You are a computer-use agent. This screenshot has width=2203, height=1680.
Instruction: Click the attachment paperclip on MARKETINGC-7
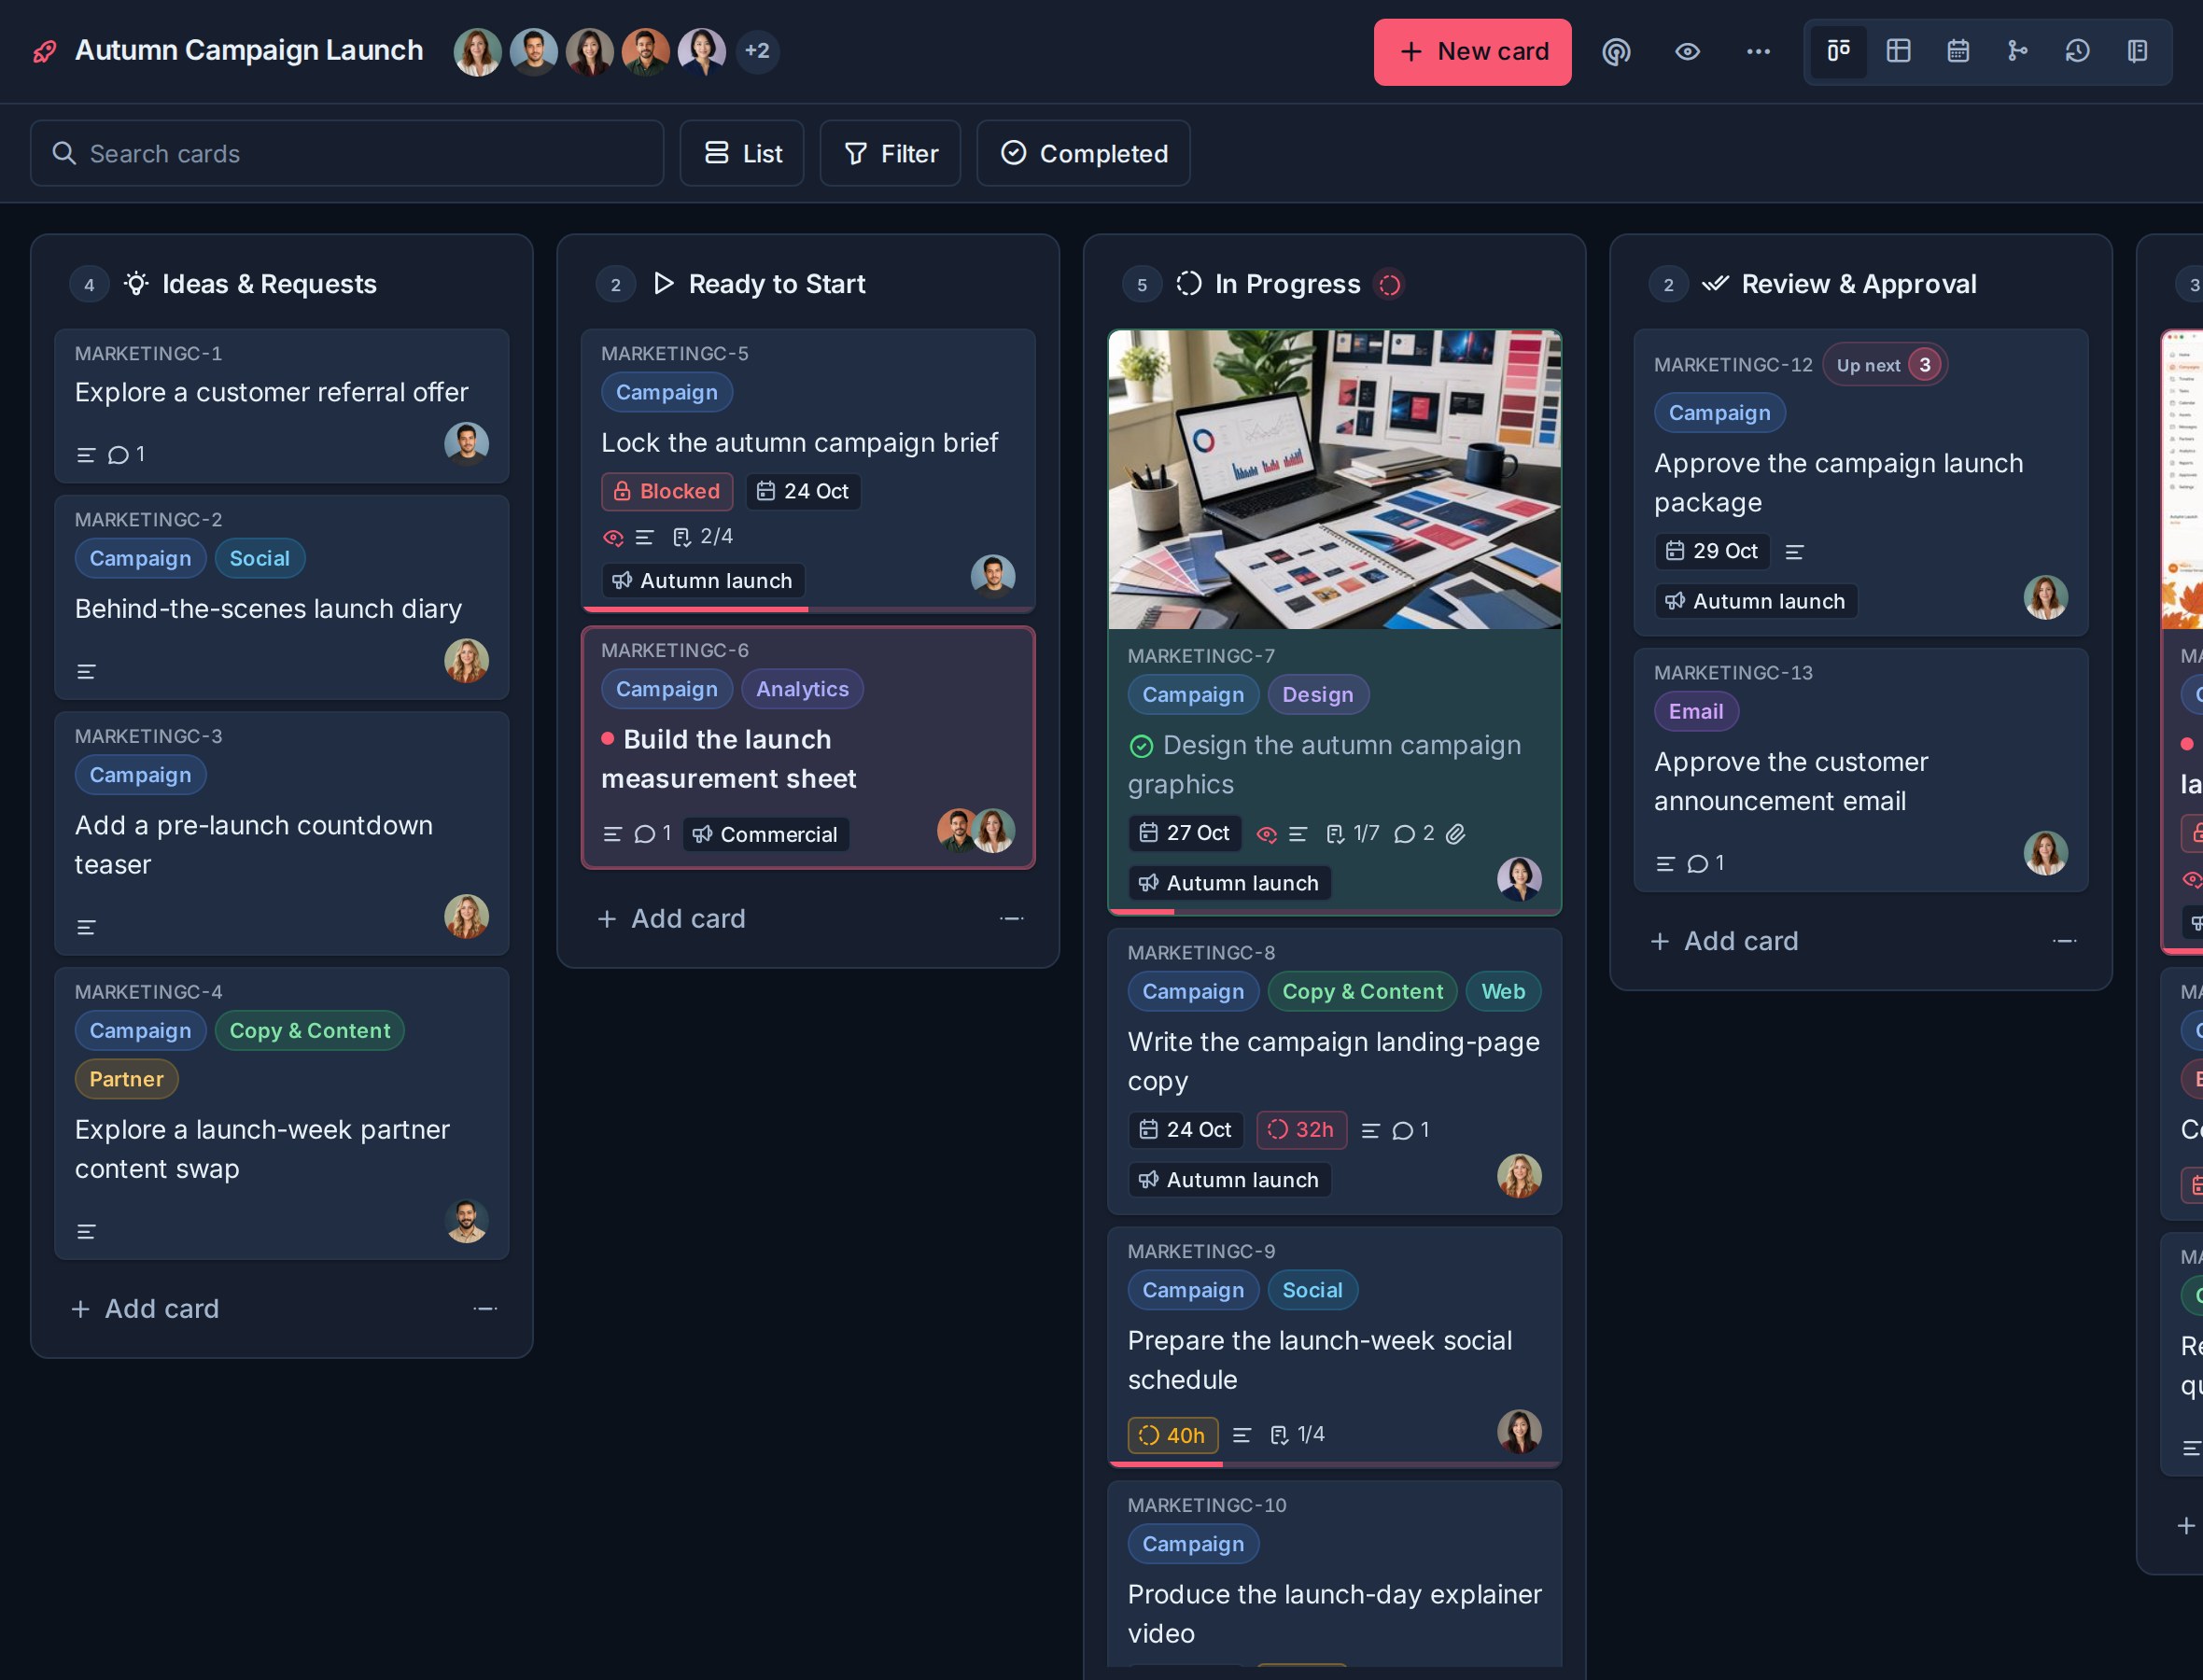[1456, 833]
